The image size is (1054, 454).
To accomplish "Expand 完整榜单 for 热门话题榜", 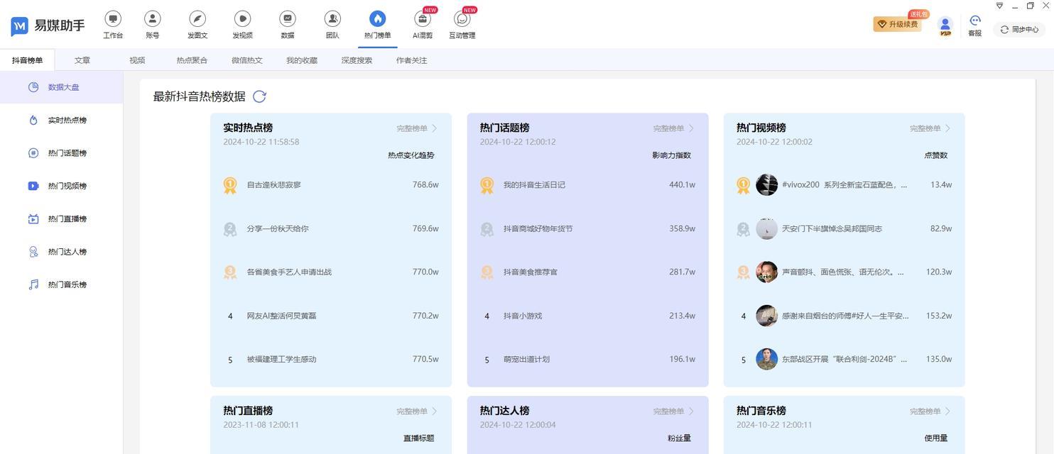I will 673,128.
